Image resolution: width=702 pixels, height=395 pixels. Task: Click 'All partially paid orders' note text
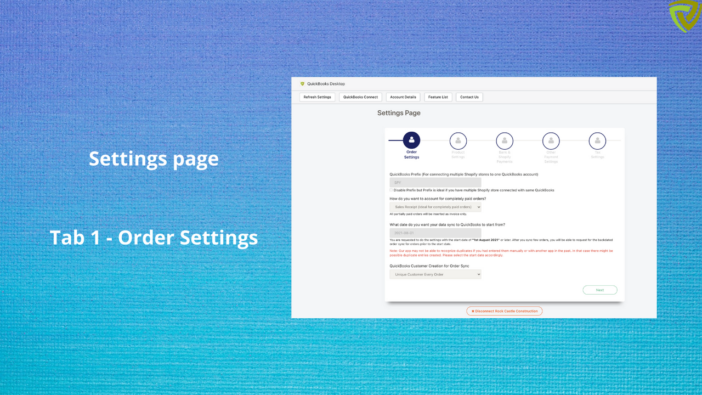pyautogui.click(x=428, y=214)
